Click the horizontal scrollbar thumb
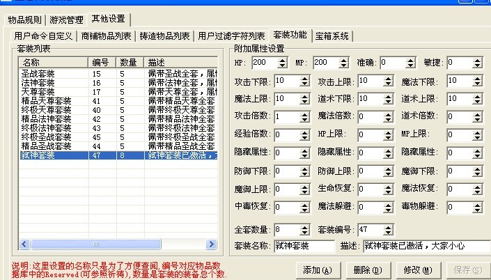Screen dimensions: 491x280 pyautogui.click(x=96, y=244)
